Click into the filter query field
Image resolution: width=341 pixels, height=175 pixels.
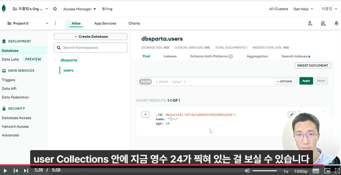click(213, 81)
